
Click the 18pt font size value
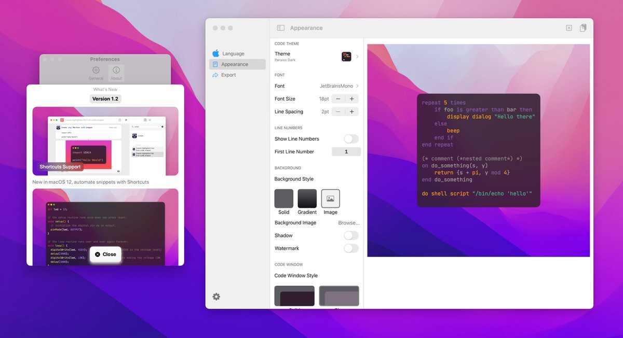pyautogui.click(x=324, y=99)
